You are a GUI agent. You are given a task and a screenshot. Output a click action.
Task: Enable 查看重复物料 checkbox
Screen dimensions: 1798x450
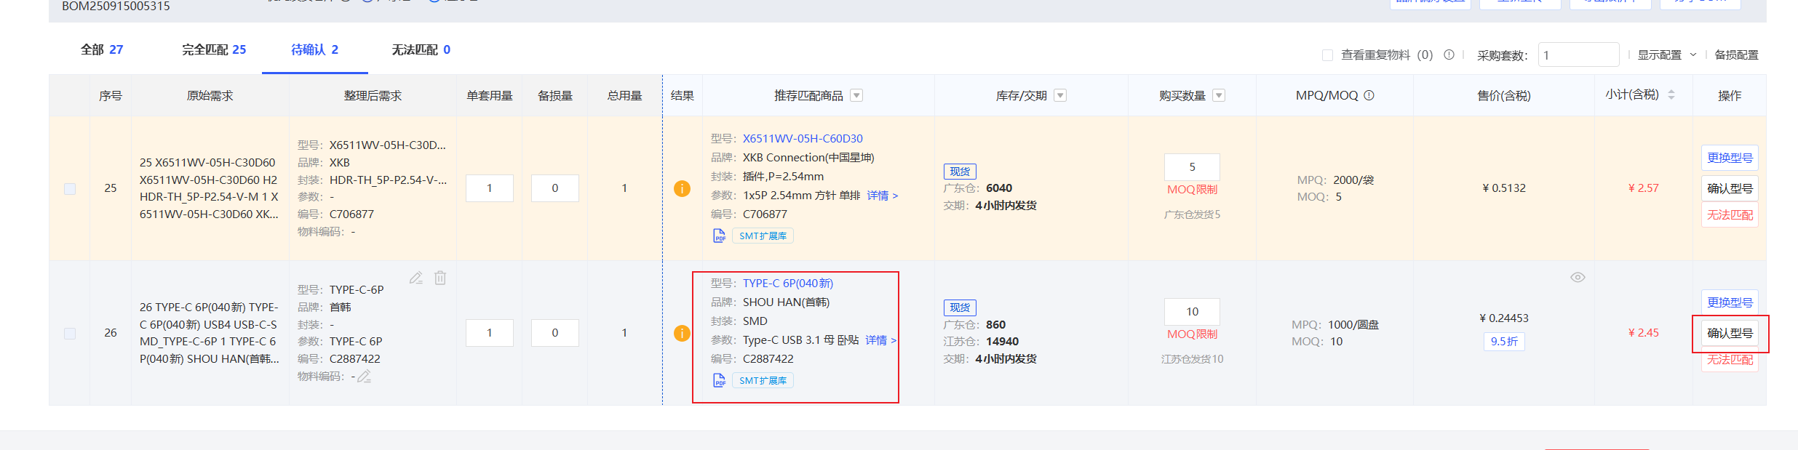[1327, 55]
